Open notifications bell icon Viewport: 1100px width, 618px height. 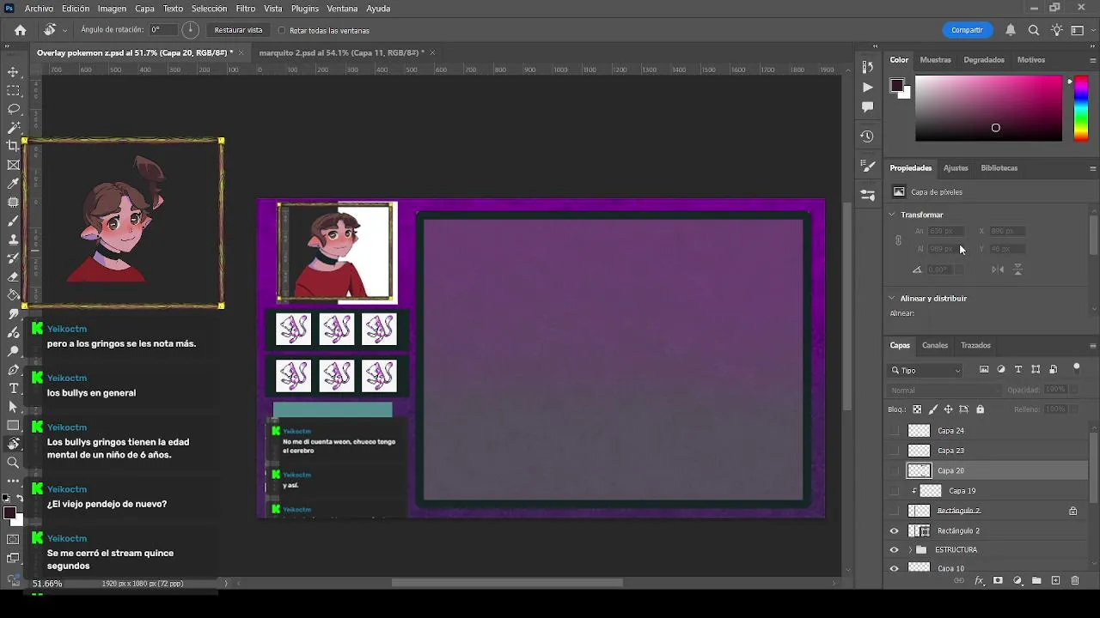coord(1011,30)
